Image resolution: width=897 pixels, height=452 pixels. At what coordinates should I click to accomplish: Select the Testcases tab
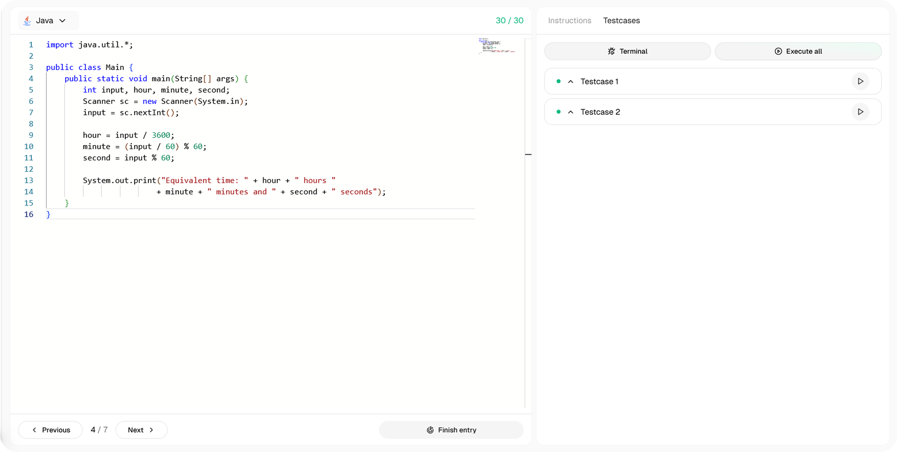(621, 21)
